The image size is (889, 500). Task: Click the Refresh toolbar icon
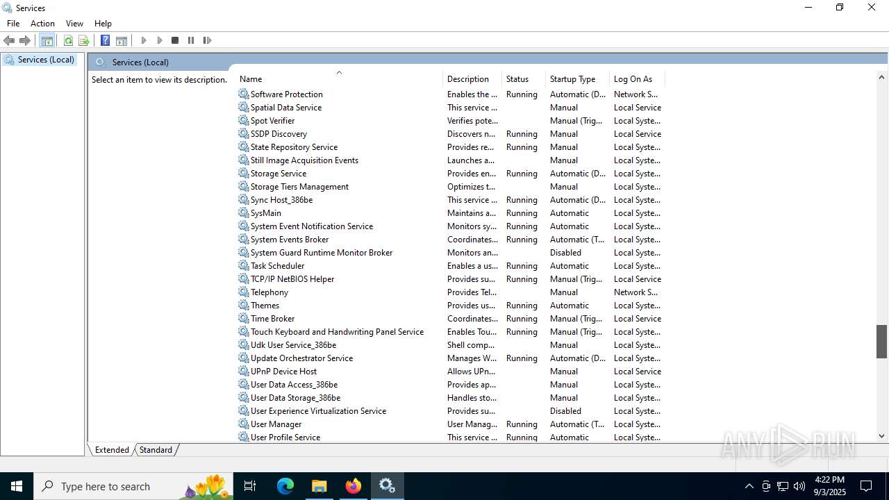(68, 41)
